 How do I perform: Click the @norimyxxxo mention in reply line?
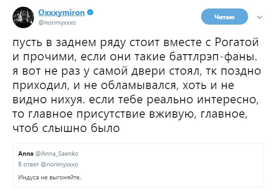pyautogui.click(x=57, y=164)
